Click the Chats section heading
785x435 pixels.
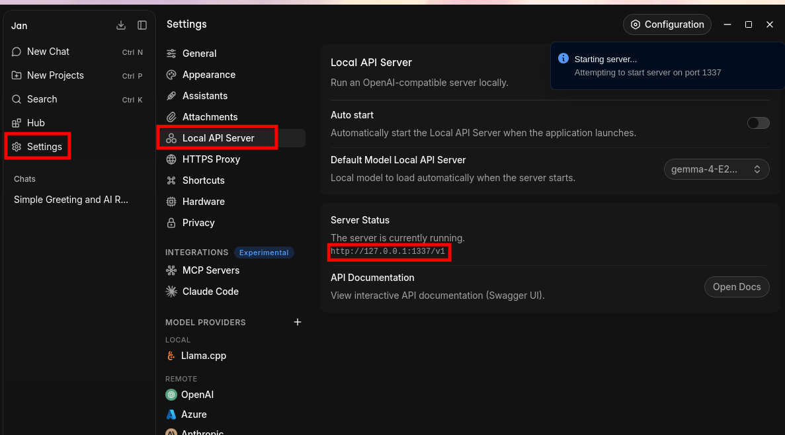24,178
